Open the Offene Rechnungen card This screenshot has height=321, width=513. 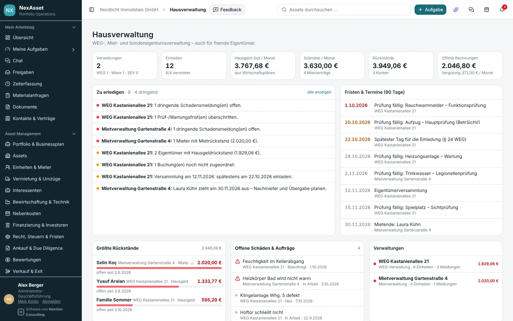pos(470,65)
